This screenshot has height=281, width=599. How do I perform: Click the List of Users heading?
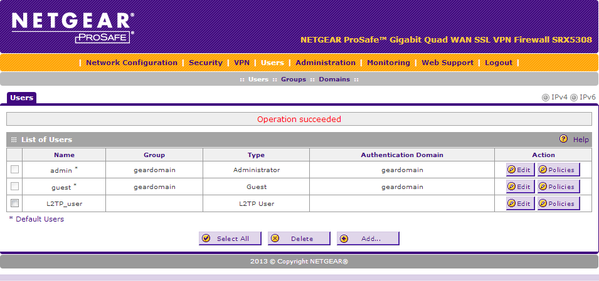pos(46,140)
